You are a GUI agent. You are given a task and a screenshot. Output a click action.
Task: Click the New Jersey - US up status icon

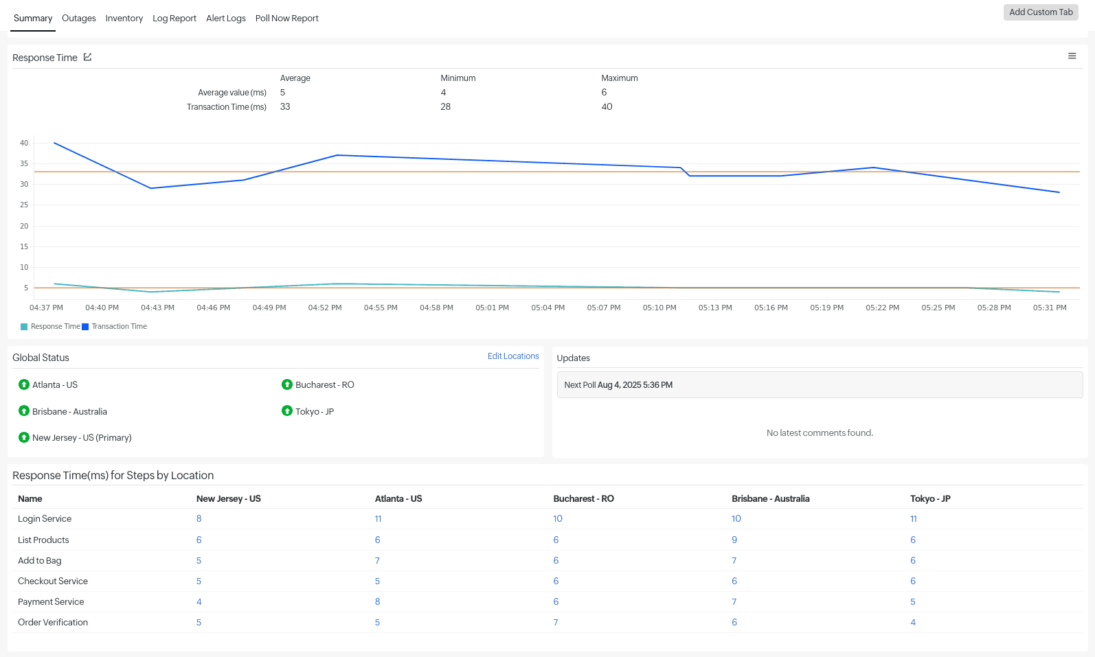24,437
